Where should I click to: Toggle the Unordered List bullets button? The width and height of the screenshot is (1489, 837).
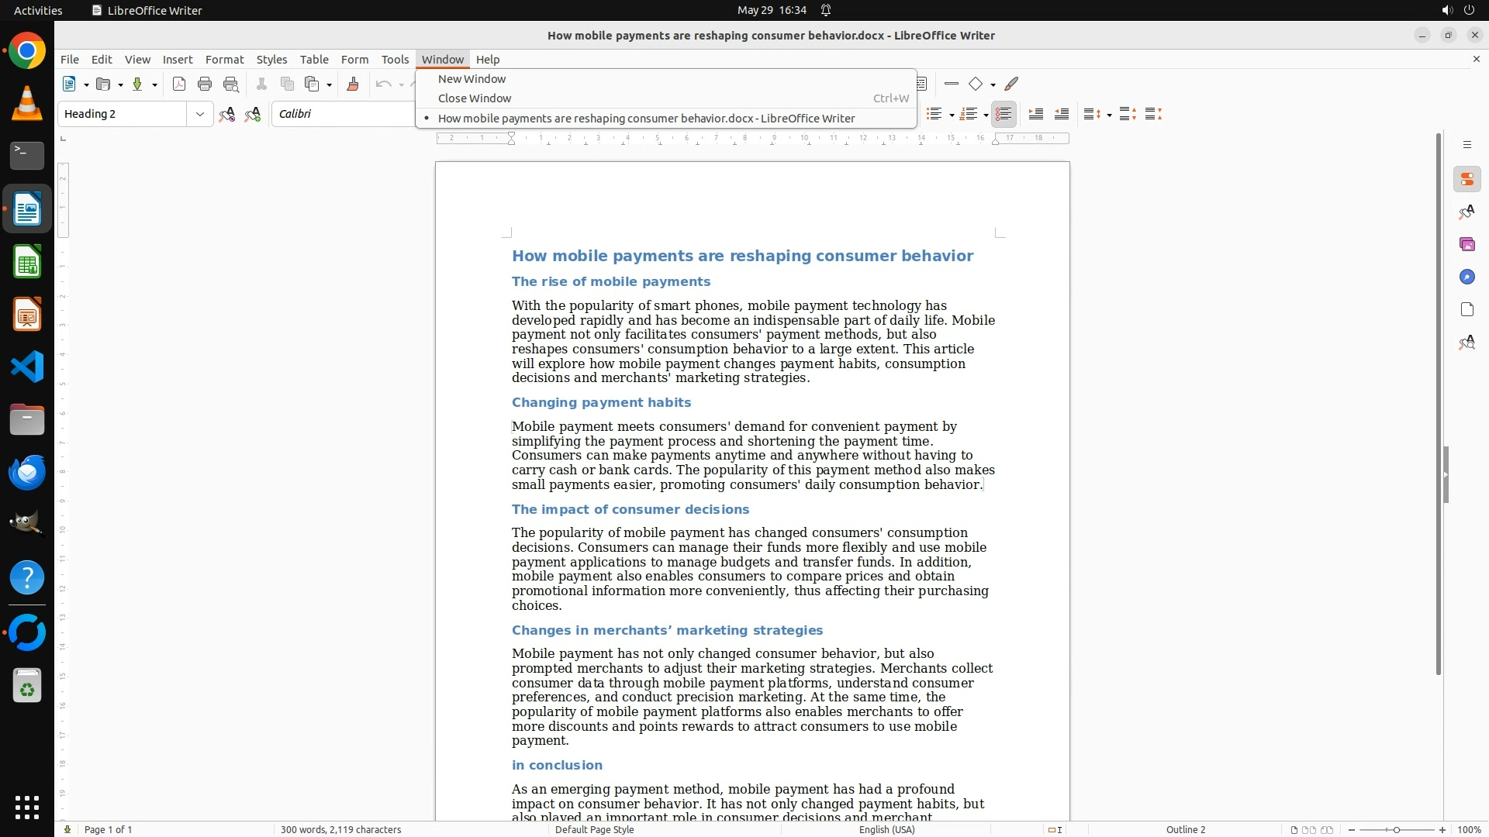pyautogui.click(x=935, y=114)
